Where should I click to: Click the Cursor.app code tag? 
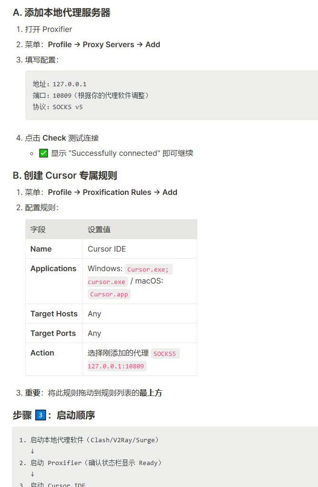[109, 294]
